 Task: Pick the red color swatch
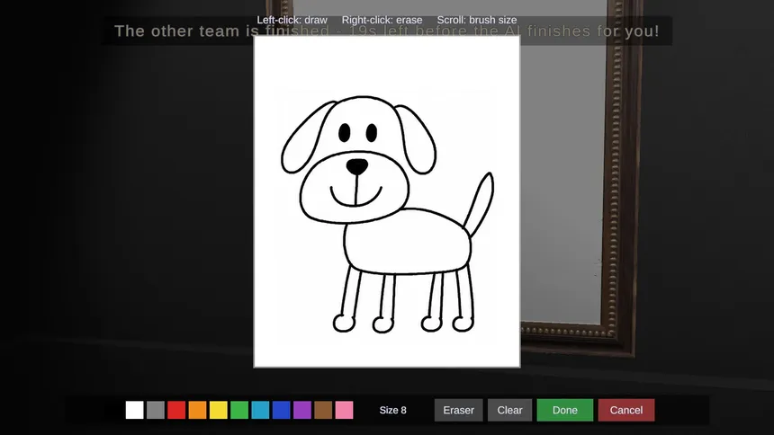[x=176, y=410]
